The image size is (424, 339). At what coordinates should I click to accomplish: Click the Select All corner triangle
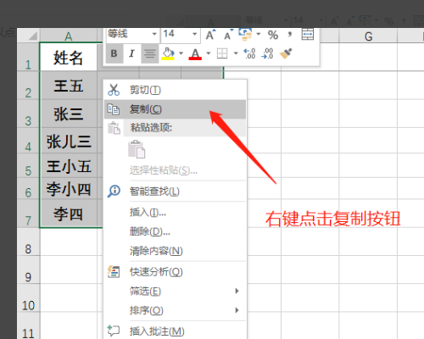click(32, 36)
